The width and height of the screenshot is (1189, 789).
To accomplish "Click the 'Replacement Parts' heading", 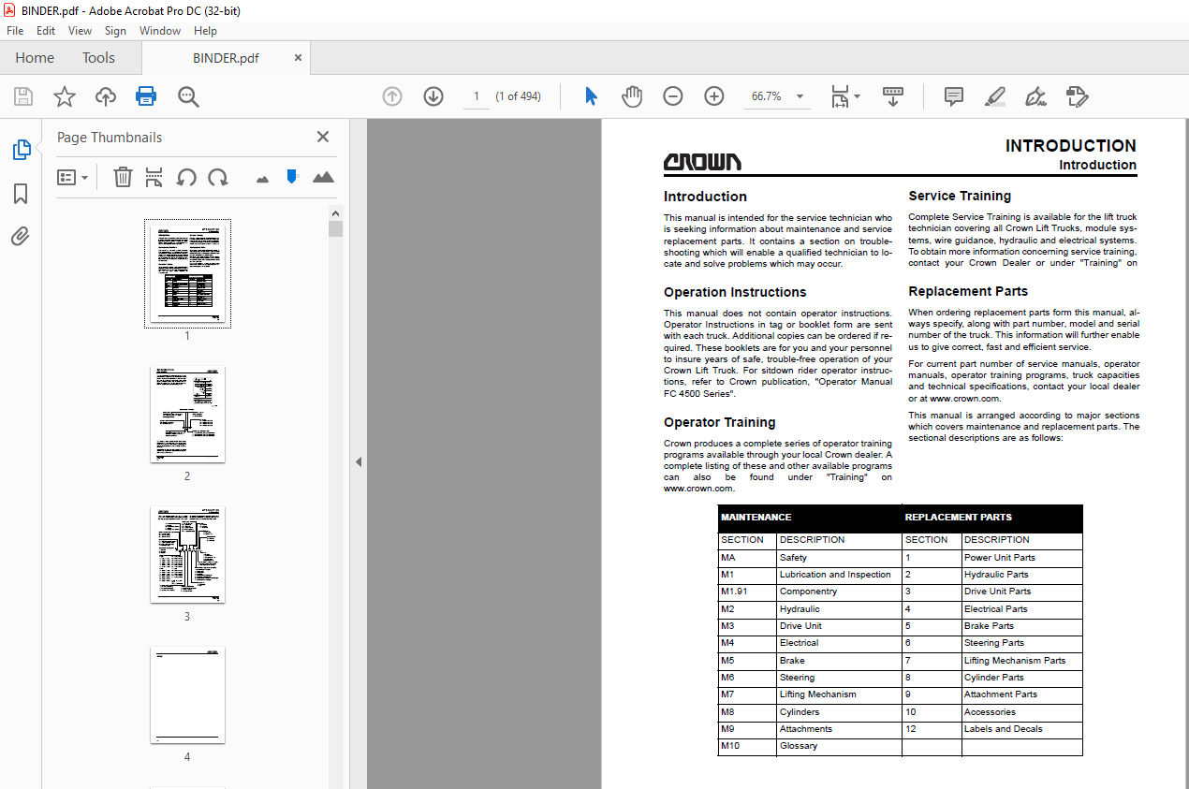I will [x=968, y=291].
